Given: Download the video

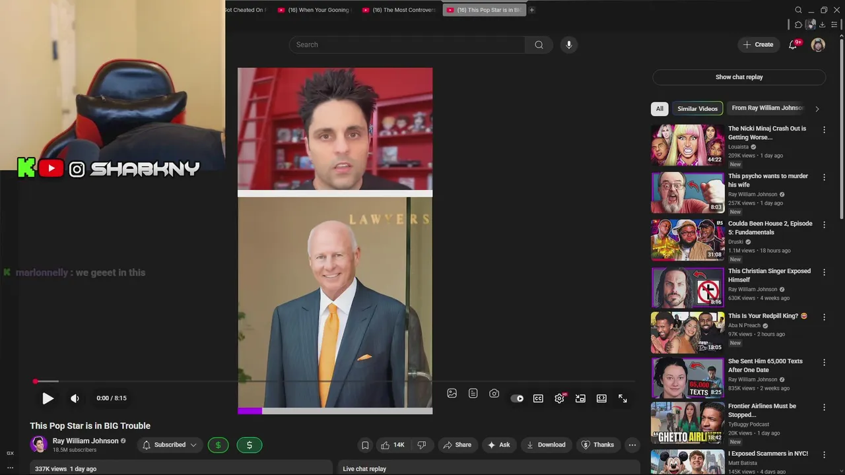Looking at the screenshot, I should point(545,445).
